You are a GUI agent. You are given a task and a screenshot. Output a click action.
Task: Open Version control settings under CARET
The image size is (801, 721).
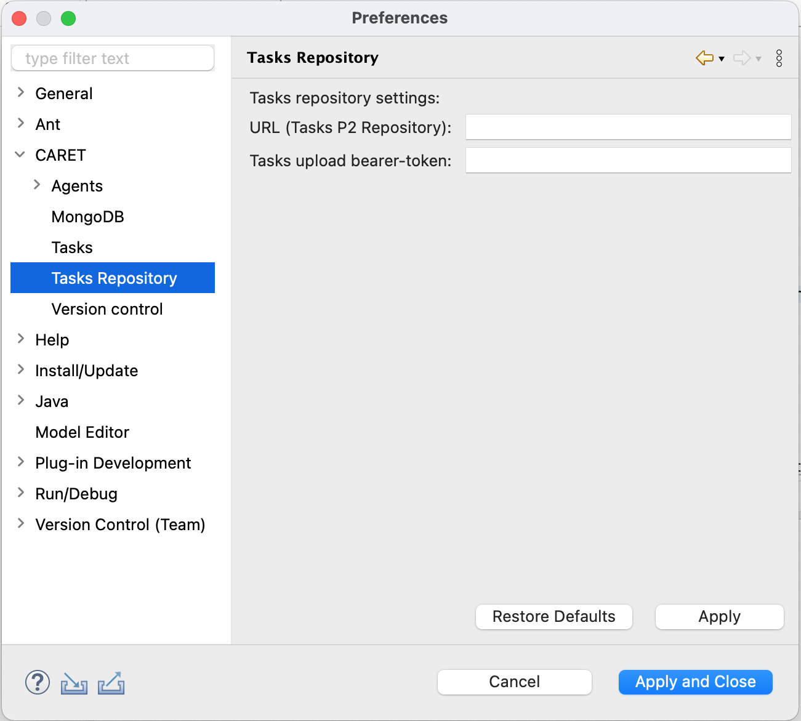(x=107, y=308)
